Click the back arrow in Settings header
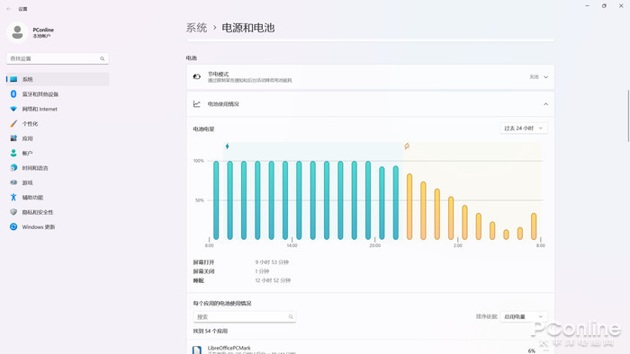This screenshot has width=630, height=354. coord(9,9)
